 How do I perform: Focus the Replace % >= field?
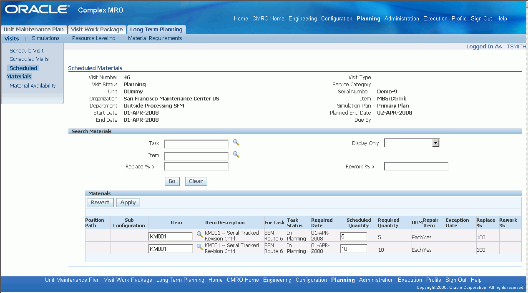click(x=196, y=166)
